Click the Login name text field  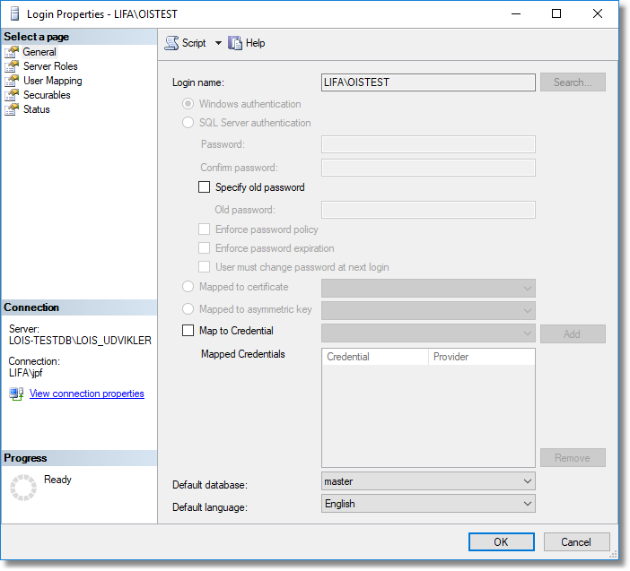(428, 82)
